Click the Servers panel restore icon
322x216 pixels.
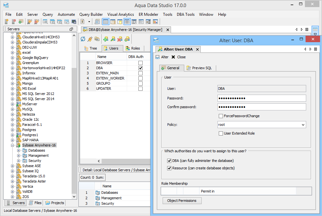(71, 29)
